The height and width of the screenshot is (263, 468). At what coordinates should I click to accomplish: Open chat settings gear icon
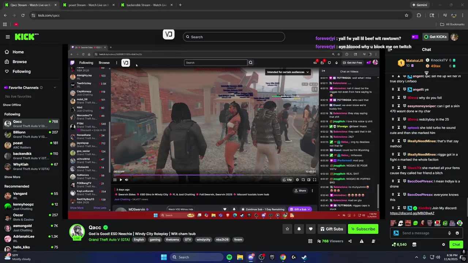444,244
